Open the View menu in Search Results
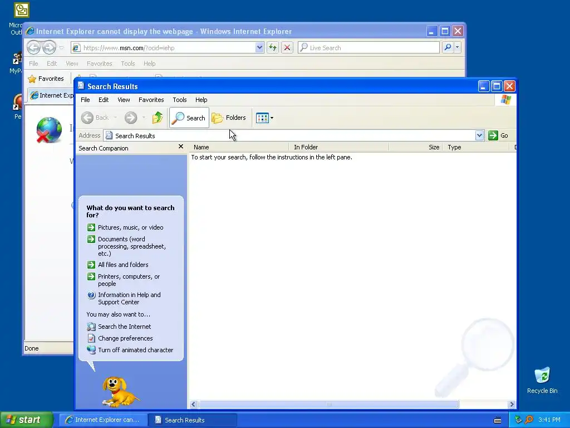This screenshot has height=428, width=570. point(124,100)
